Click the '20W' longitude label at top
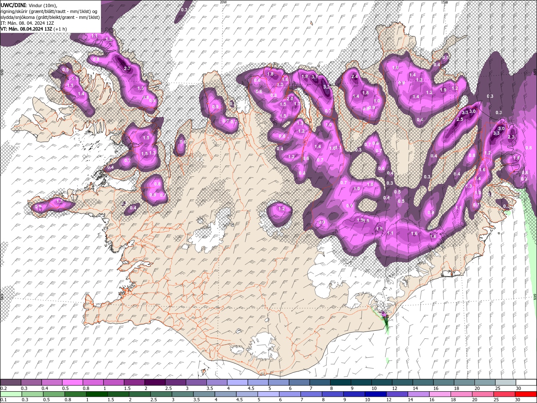 click(223, 2)
